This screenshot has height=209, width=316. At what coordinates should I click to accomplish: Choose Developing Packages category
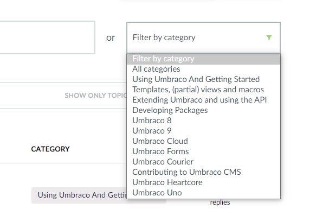tap(203, 110)
